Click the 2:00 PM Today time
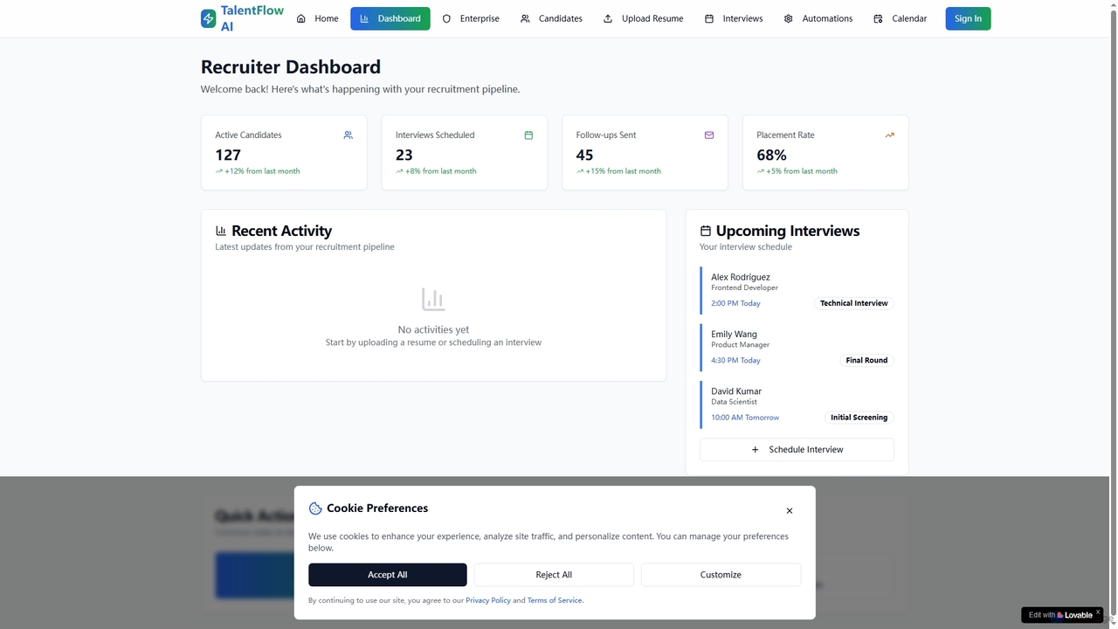The width and height of the screenshot is (1118, 629). [x=735, y=303]
